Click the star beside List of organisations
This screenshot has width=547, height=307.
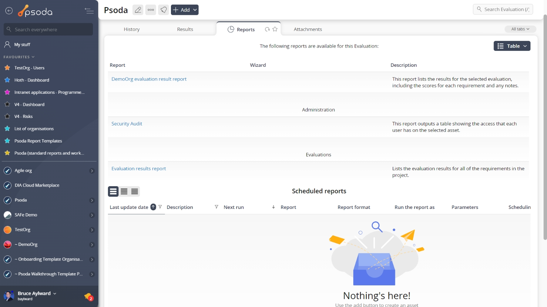(x=7, y=129)
